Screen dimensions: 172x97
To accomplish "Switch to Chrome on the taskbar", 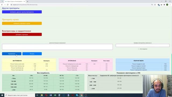I will point(81,95).
